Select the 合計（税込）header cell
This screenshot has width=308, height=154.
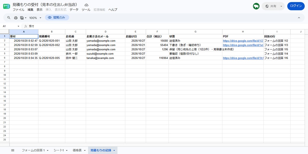[x=157, y=36]
